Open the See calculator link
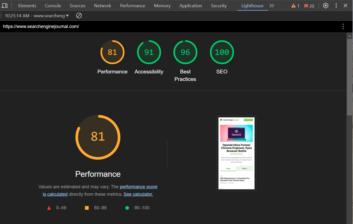353x224 pixels. [x=138, y=194]
